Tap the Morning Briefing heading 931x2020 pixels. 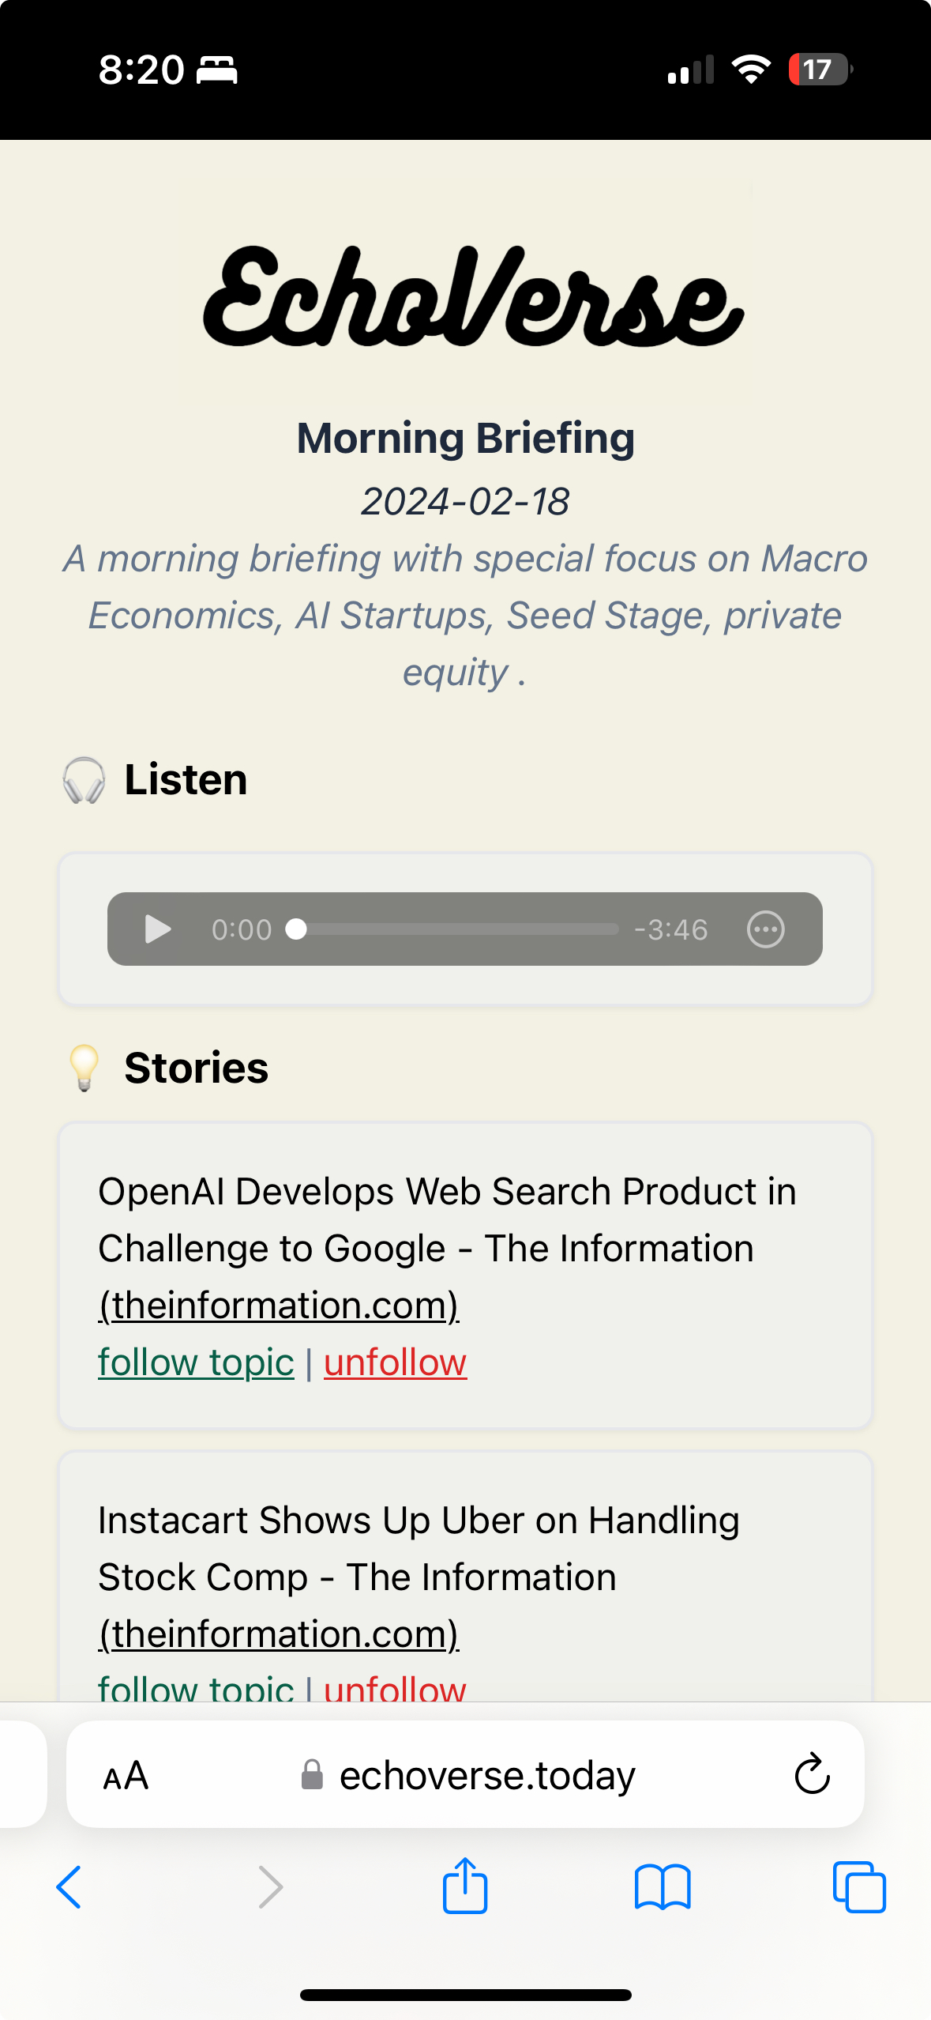pyautogui.click(x=465, y=439)
